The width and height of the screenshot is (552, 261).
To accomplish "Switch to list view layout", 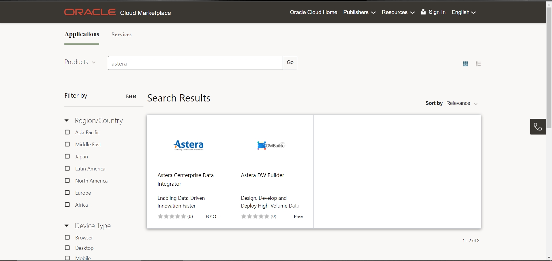I will [x=478, y=64].
